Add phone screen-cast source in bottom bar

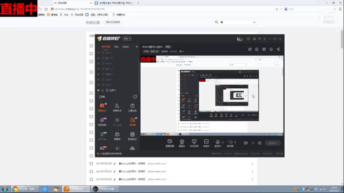194,143
